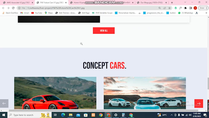209x118 pixels.
Task: Click the red right arrow slider button
Action: coord(199,104)
